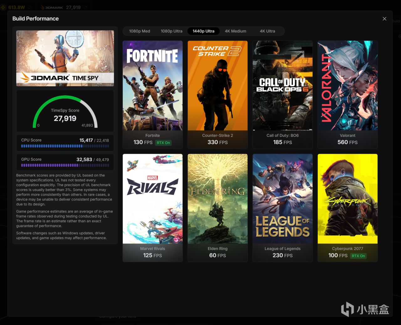Viewport: 401px width, 325px height.
Task: Click the GPU maximum value 49,479
Action: (x=102, y=160)
